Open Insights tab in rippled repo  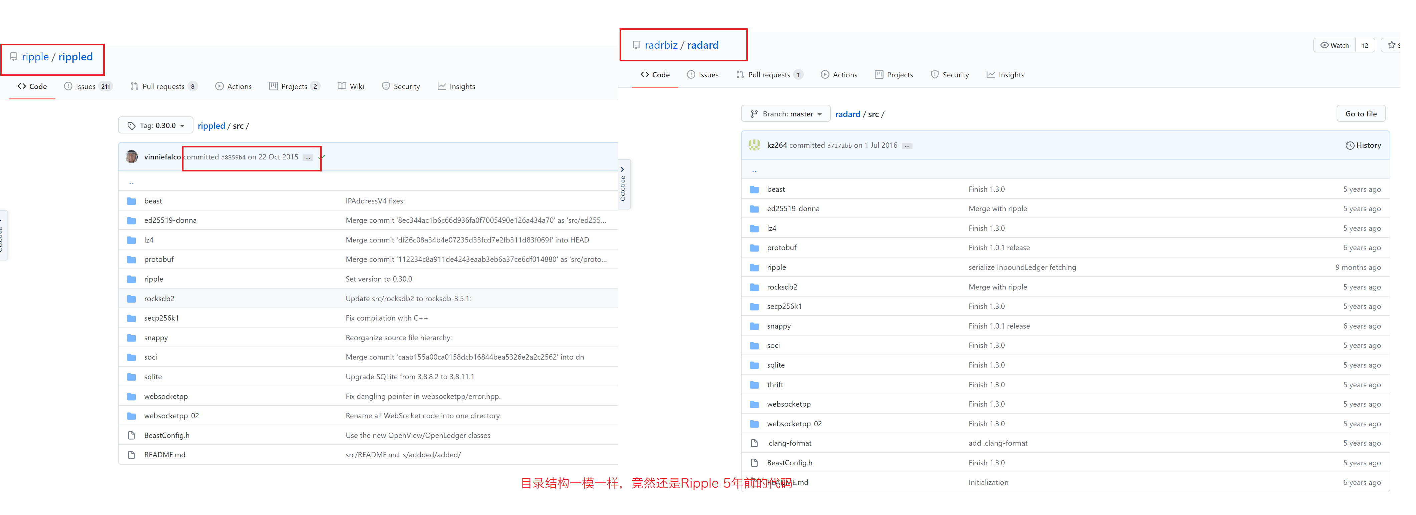(457, 86)
